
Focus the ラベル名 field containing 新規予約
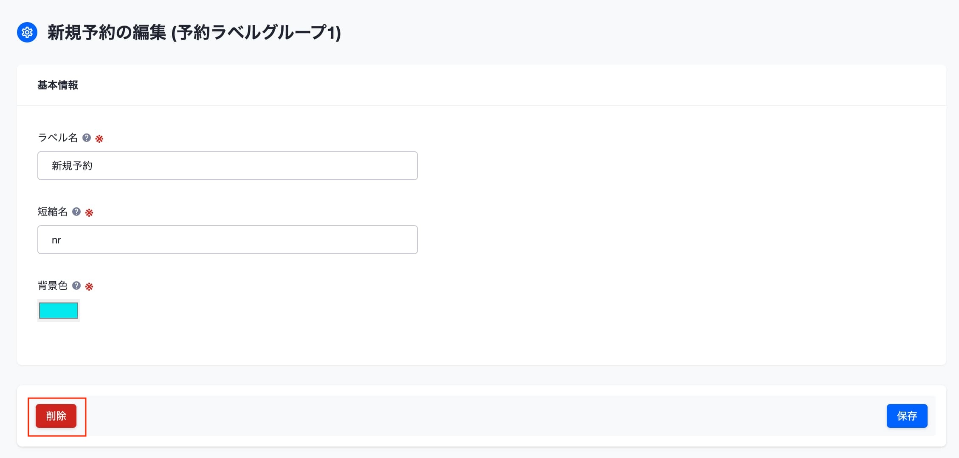pyautogui.click(x=228, y=166)
